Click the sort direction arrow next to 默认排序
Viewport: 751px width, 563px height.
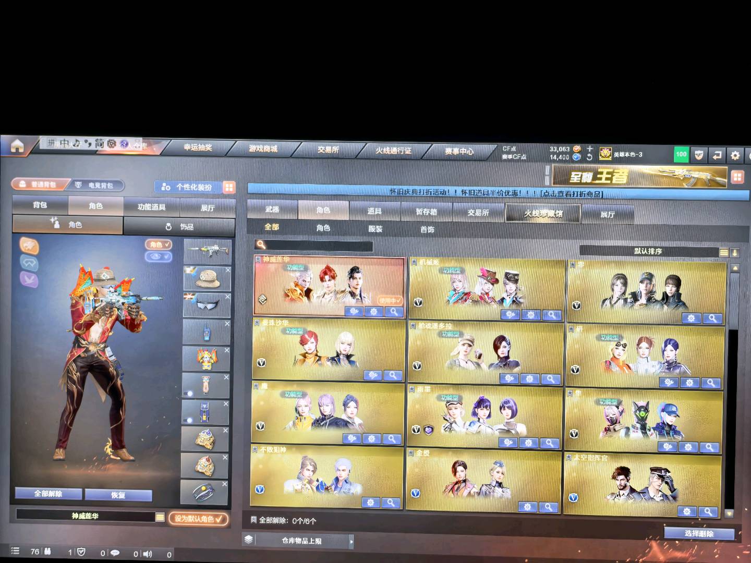735,252
